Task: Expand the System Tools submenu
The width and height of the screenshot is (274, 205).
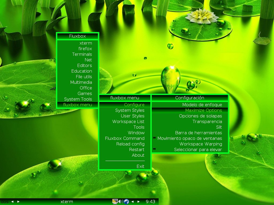Action: [x=77, y=99]
